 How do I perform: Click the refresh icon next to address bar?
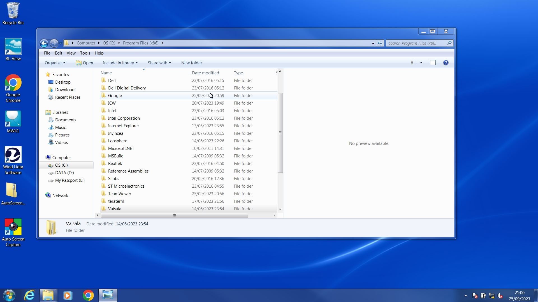point(380,43)
